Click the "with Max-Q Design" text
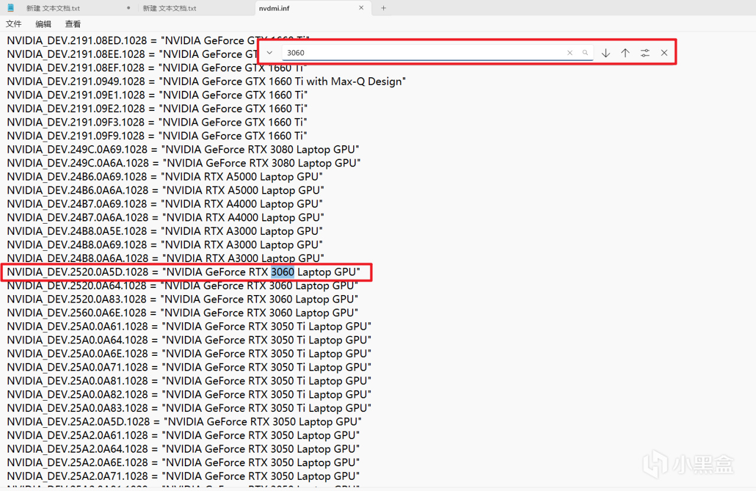This screenshot has height=491, width=756. pyautogui.click(x=356, y=81)
